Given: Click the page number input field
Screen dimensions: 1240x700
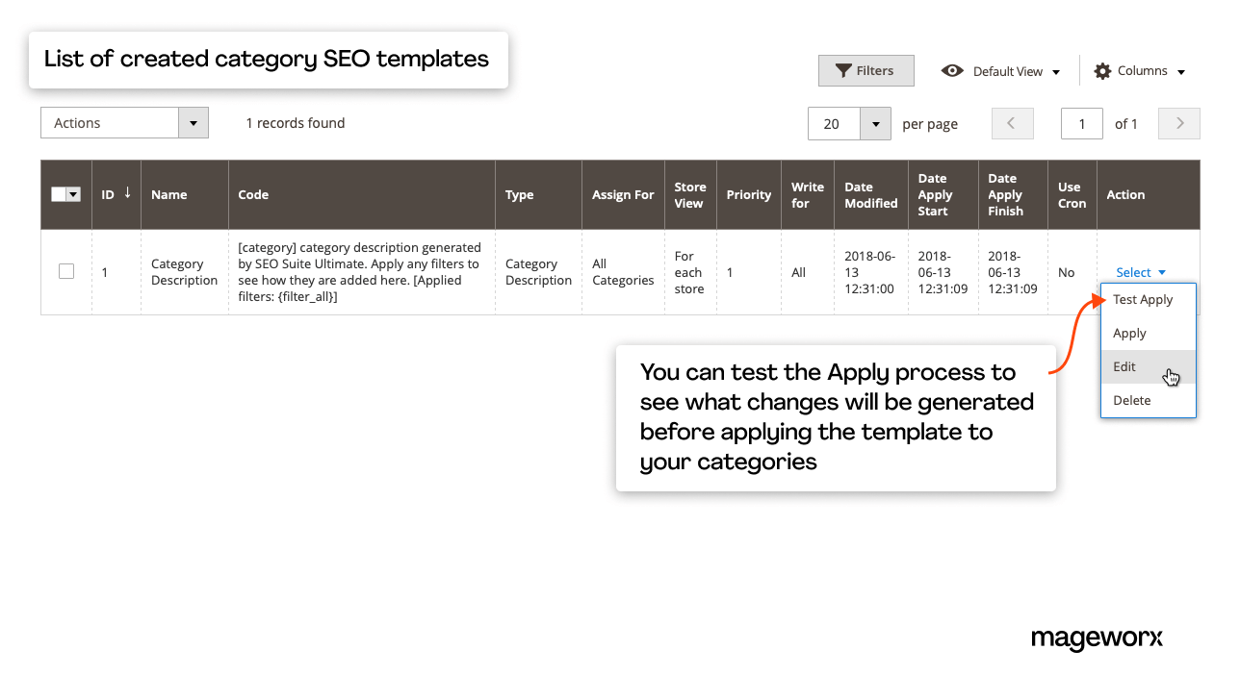Looking at the screenshot, I should tap(1081, 123).
